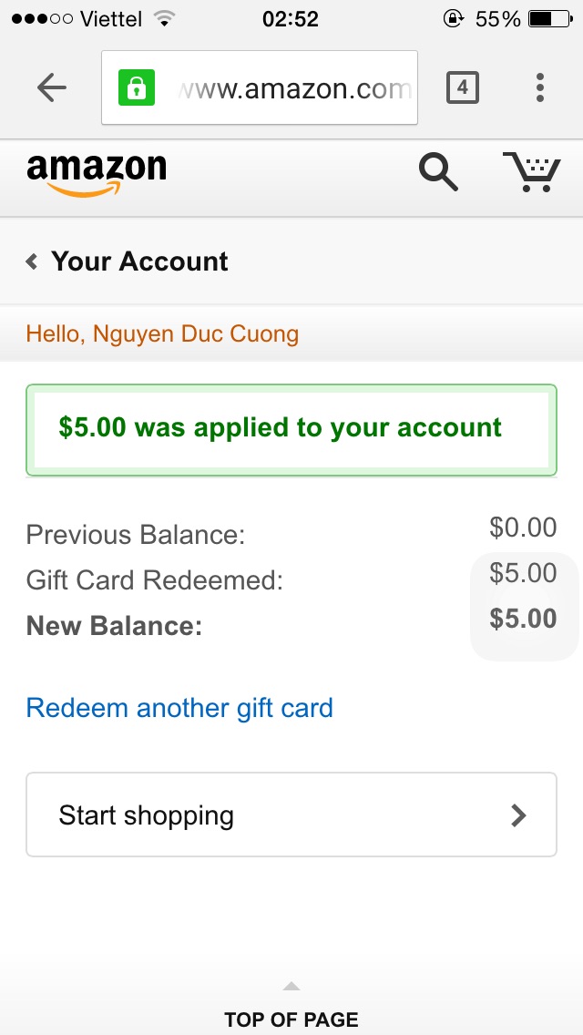
Task: Go back to Your Account
Action: [x=139, y=261]
